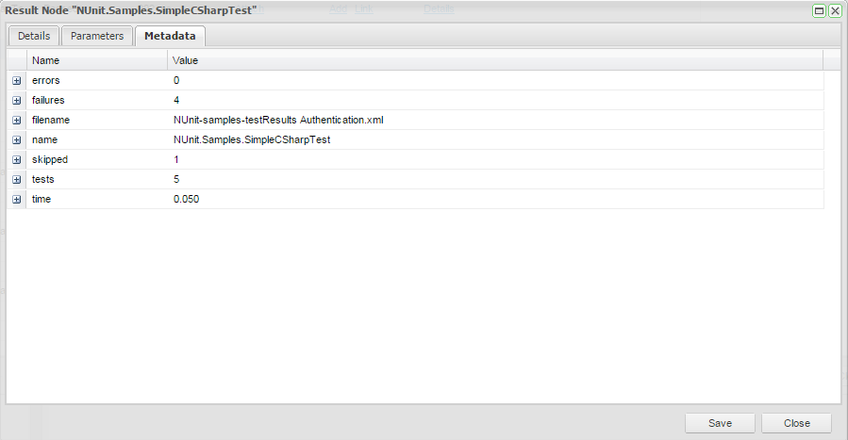
Task: Expand the failures row plus icon
Action: pos(17,101)
